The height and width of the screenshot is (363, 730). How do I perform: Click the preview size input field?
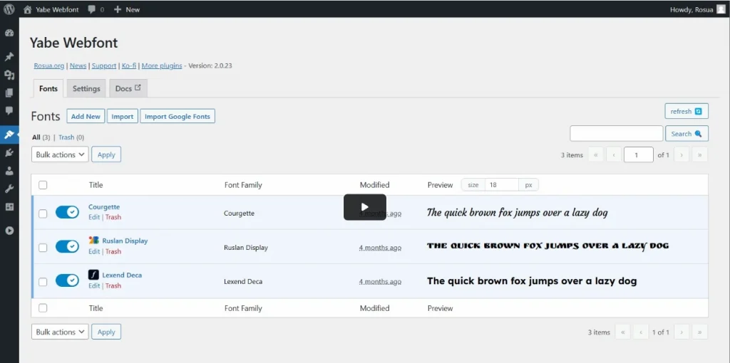coord(502,184)
